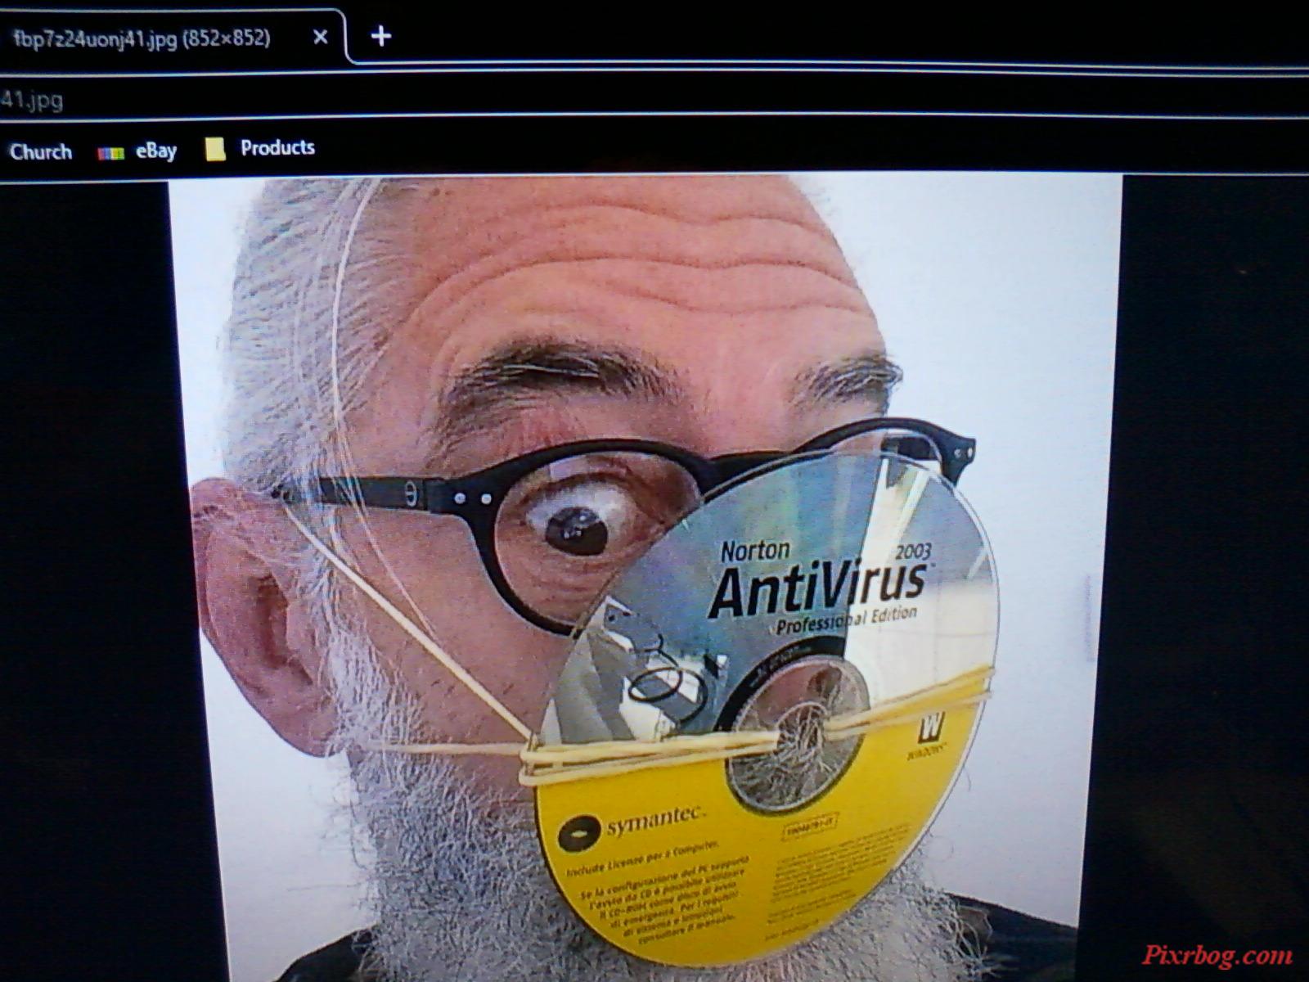Close the fbp7z24uonj41.jpg tab
The image size is (1309, 982).
321,37
